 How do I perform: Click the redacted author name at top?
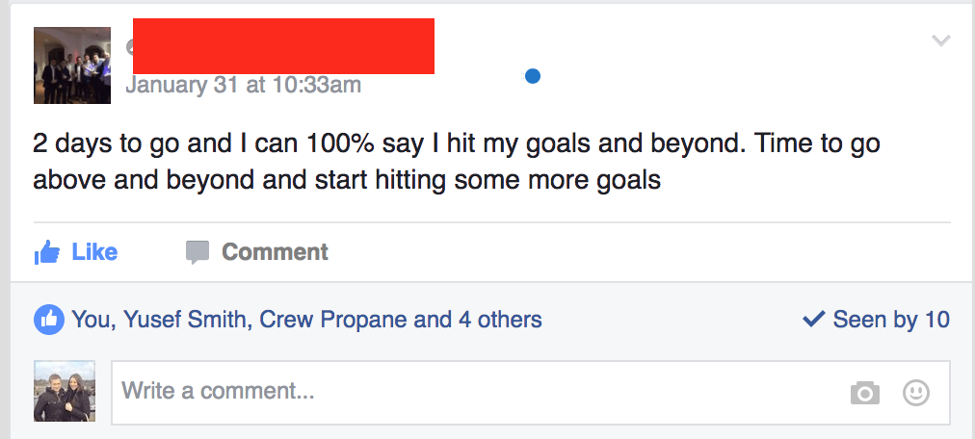point(283,45)
